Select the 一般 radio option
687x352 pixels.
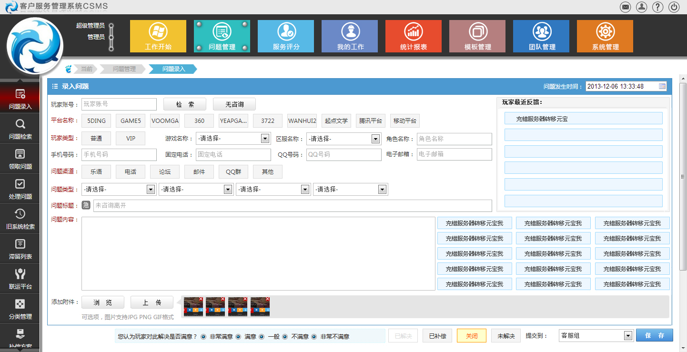tap(261, 336)
